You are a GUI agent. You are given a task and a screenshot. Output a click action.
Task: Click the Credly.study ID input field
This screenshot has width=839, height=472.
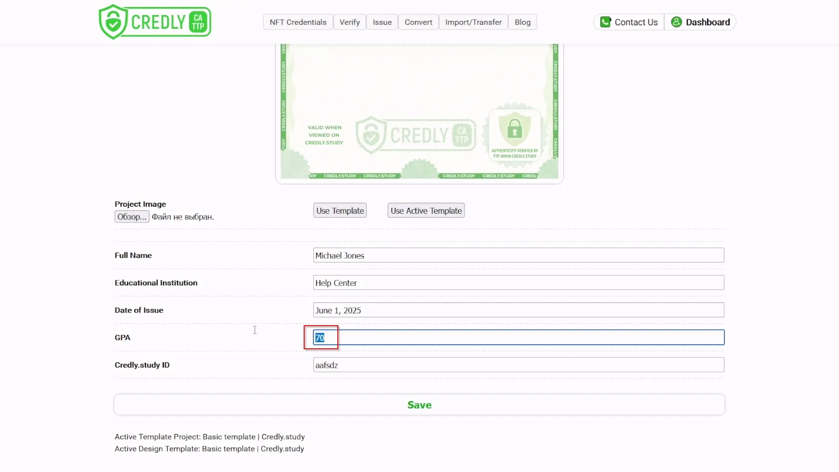point(519,365)
